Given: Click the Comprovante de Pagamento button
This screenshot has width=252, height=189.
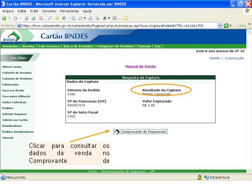Looking at the screenshot, I should pos(140,131).
